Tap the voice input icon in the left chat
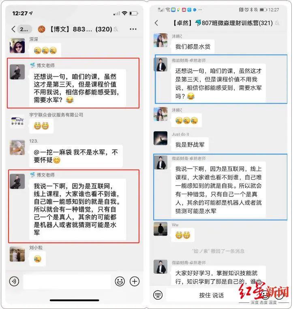293x309 pixels. click(x=14, y=281)
